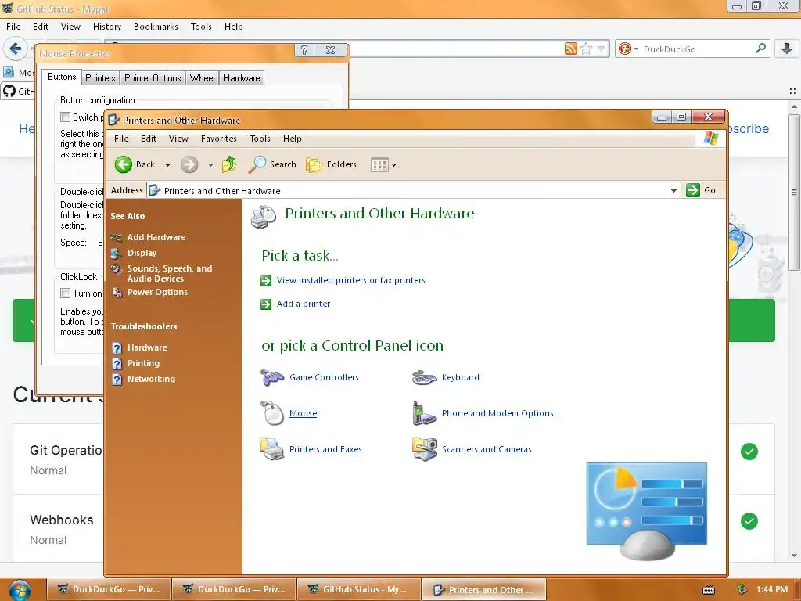Click the Sounds, Speech icon in sidebar

point(117,269)
